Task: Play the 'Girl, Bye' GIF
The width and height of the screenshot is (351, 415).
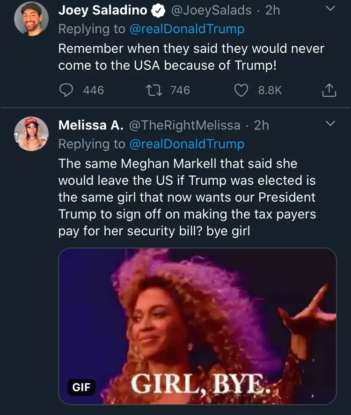Action: 197,326
